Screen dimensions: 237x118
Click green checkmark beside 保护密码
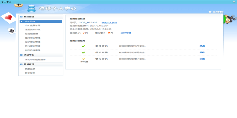84,53
